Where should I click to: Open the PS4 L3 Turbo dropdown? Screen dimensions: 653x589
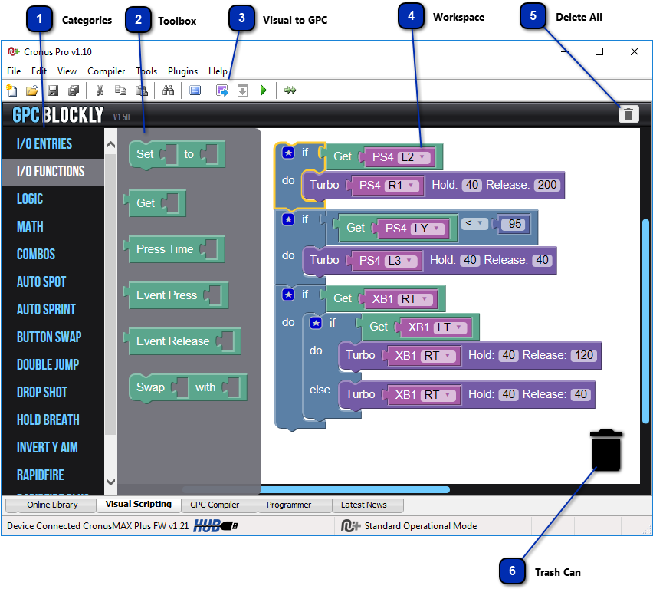coord(401,261)
